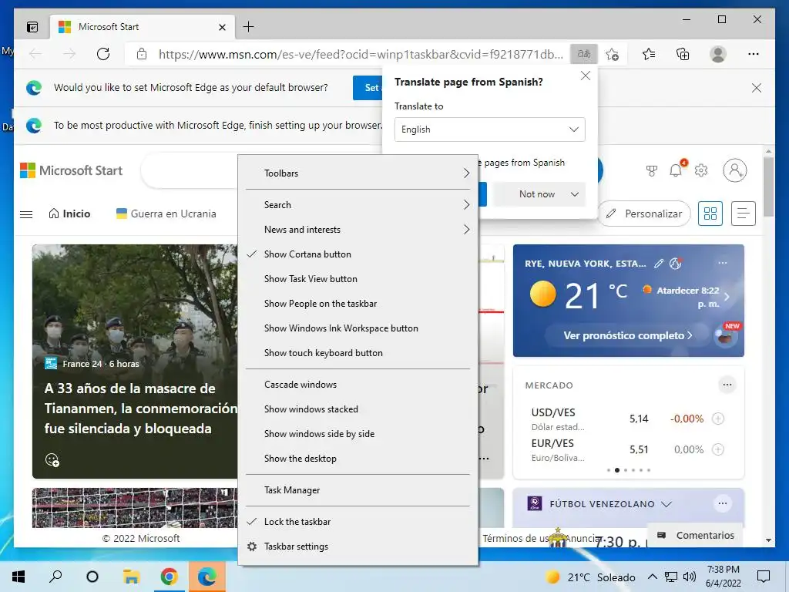Screen dimensions: 789x592
Task: Expand weather sunset details arrow
Action: (x=726, y=297)
